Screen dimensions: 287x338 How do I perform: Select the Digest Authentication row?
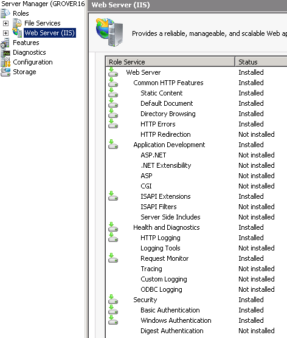[x=196, y=331]
